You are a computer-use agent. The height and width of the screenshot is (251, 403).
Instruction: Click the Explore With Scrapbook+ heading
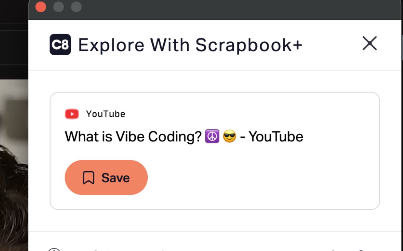pyautogui.click(x=190, y=45)
